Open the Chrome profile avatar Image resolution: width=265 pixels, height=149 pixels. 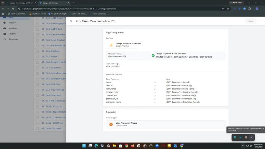point(257,9)
